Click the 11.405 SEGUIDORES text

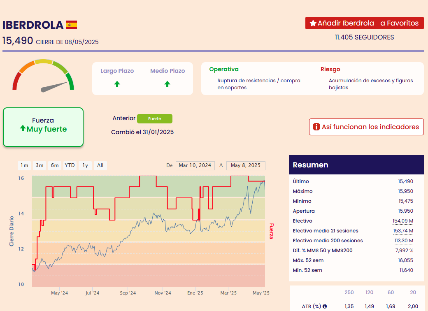tap(364, 37)
